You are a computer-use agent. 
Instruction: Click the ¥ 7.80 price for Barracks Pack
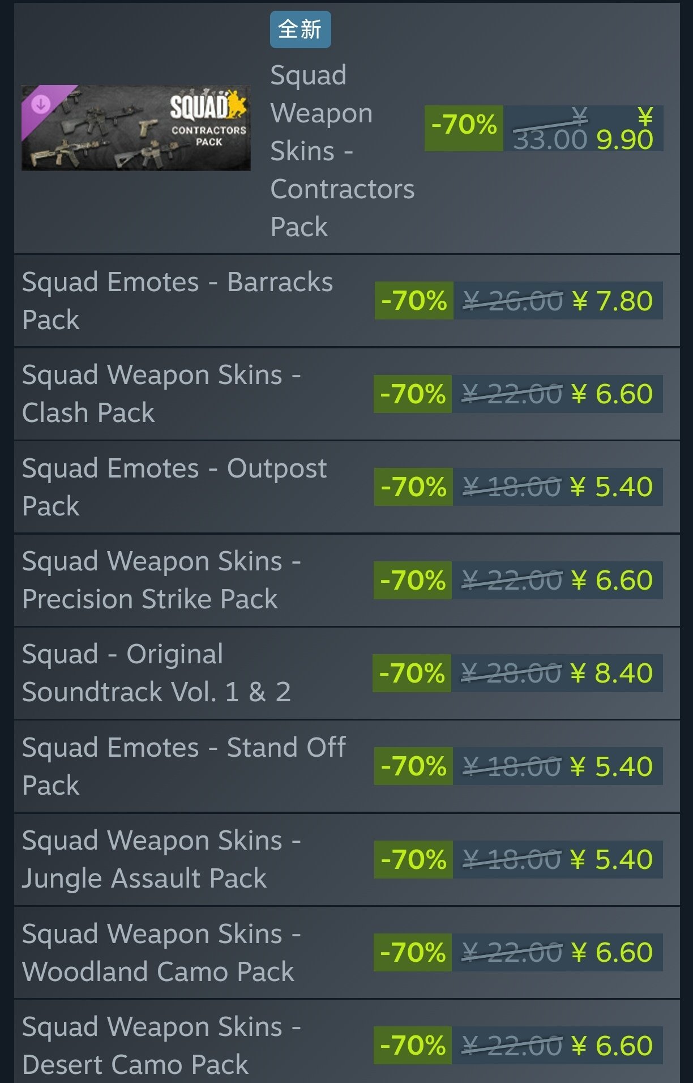click(613, 301)
